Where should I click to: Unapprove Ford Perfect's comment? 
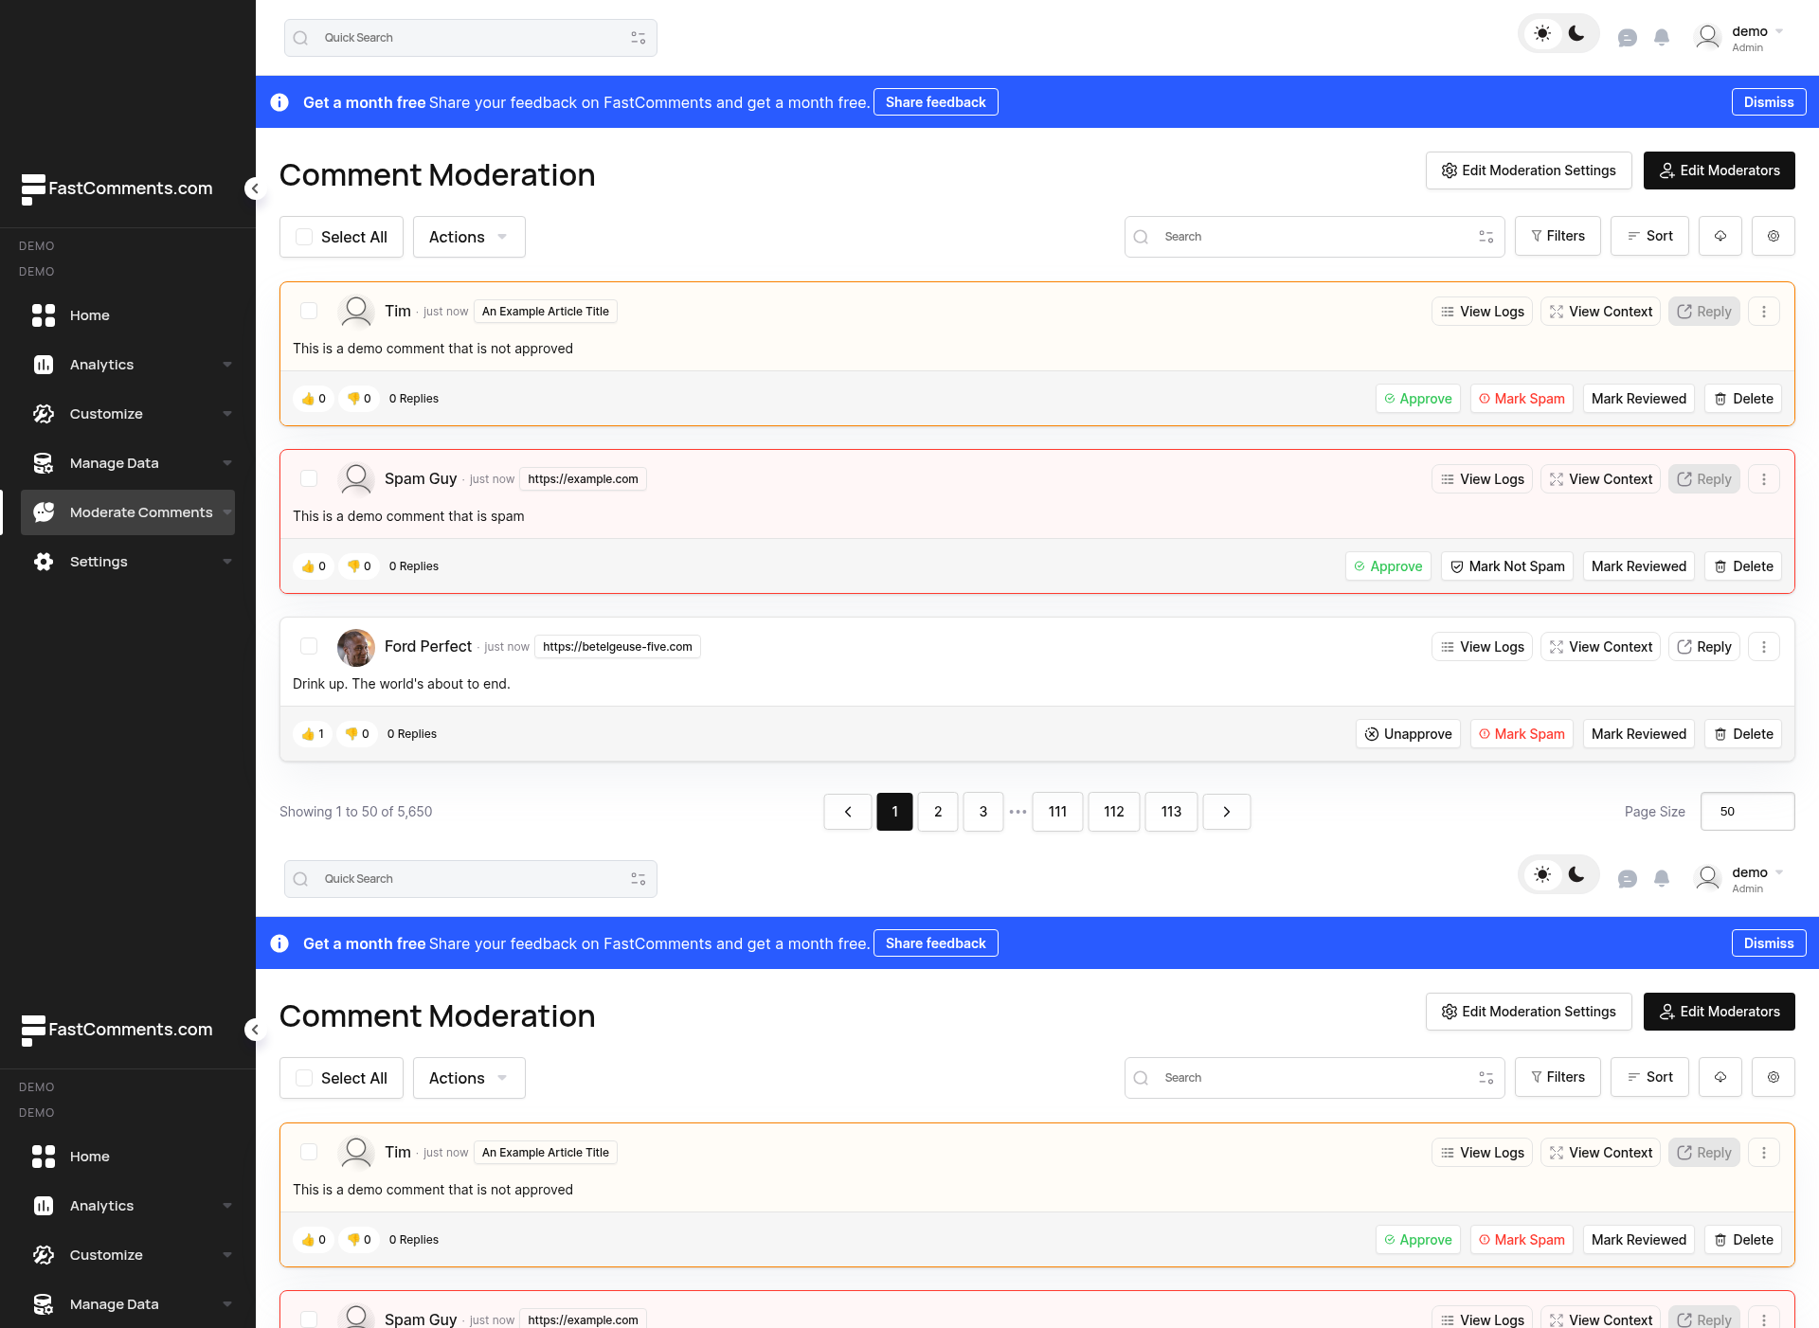1408,734
